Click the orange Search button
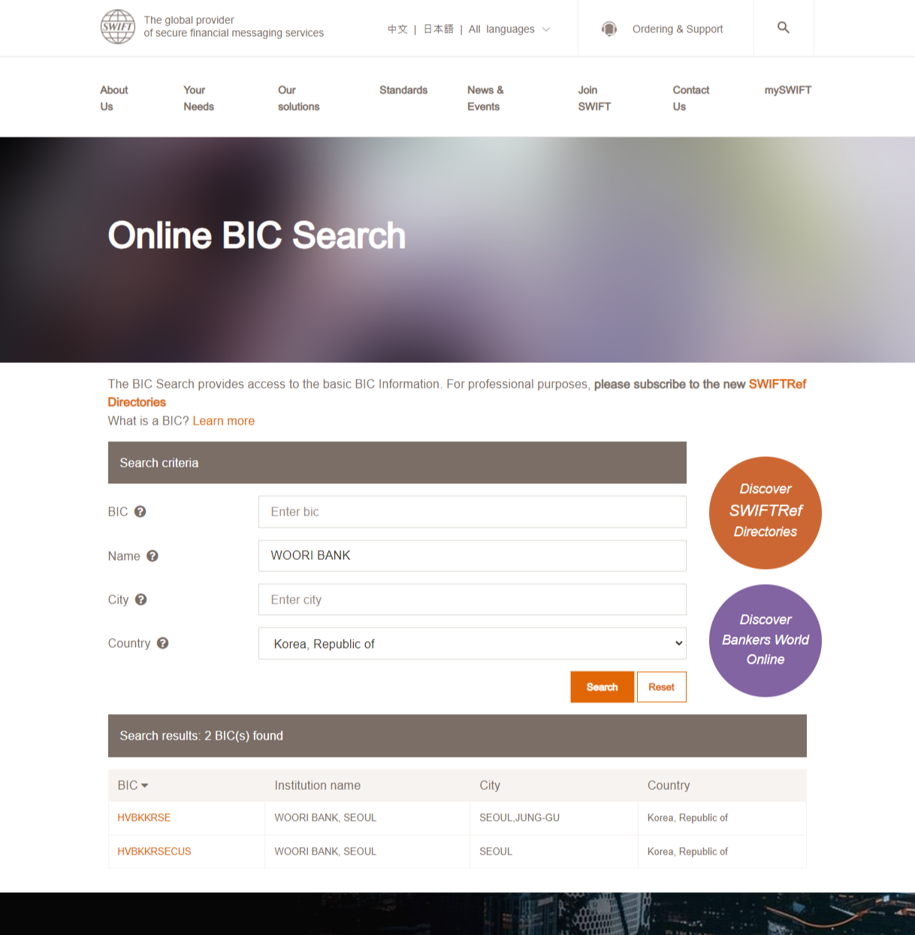915x935 pixels. (x=602, y=687)
